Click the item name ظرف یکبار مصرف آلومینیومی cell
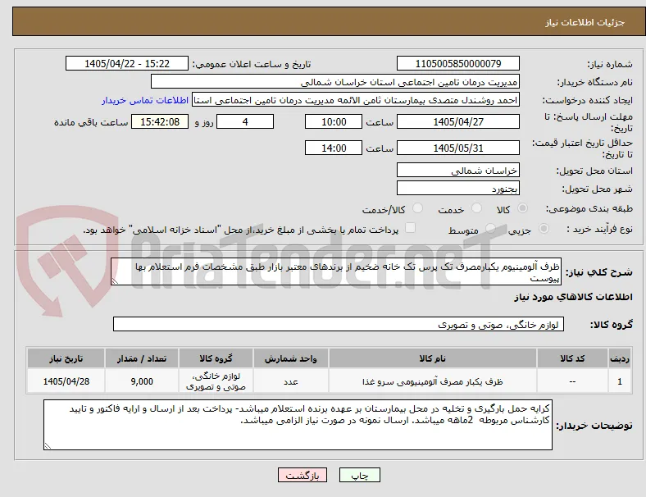This screenshot has height=497, width=646. click(433, 381)
